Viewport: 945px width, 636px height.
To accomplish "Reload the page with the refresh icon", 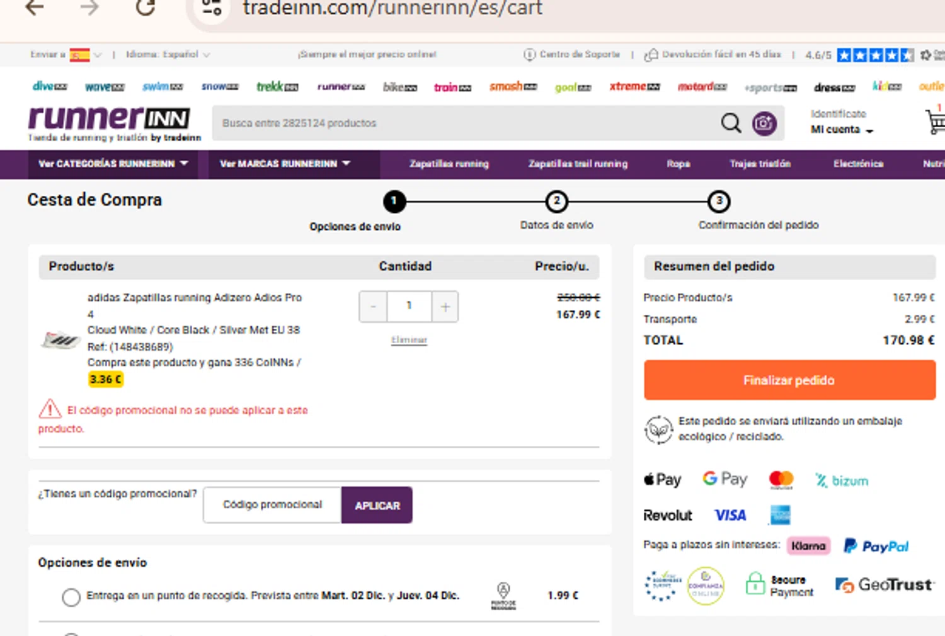I will (146, 8).
